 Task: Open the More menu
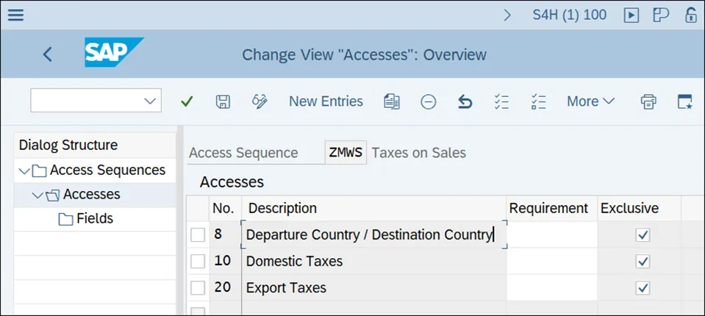[x=590, y=101]
